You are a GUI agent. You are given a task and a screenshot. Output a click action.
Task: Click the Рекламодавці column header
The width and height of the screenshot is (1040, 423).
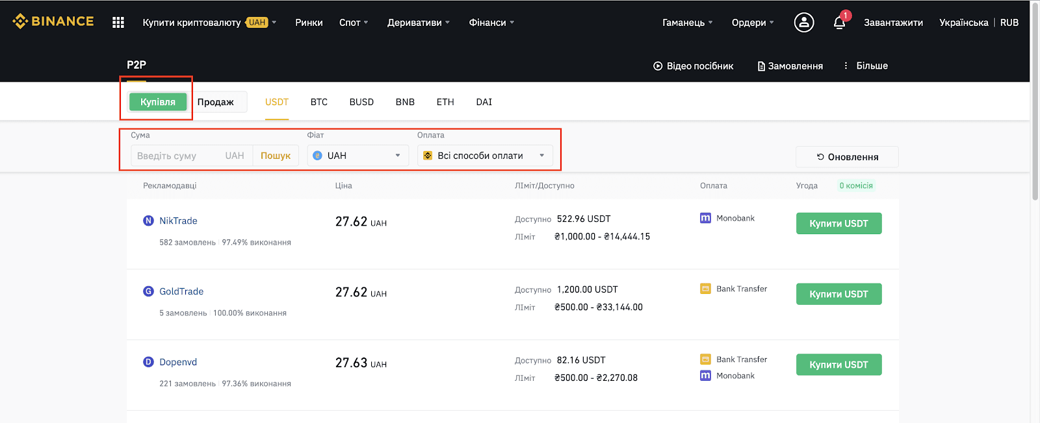point(170,186)
